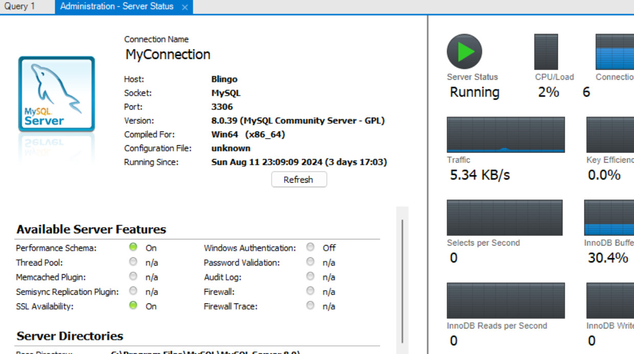
Task: Click the SSL Availability label
Action: (44, 306)
